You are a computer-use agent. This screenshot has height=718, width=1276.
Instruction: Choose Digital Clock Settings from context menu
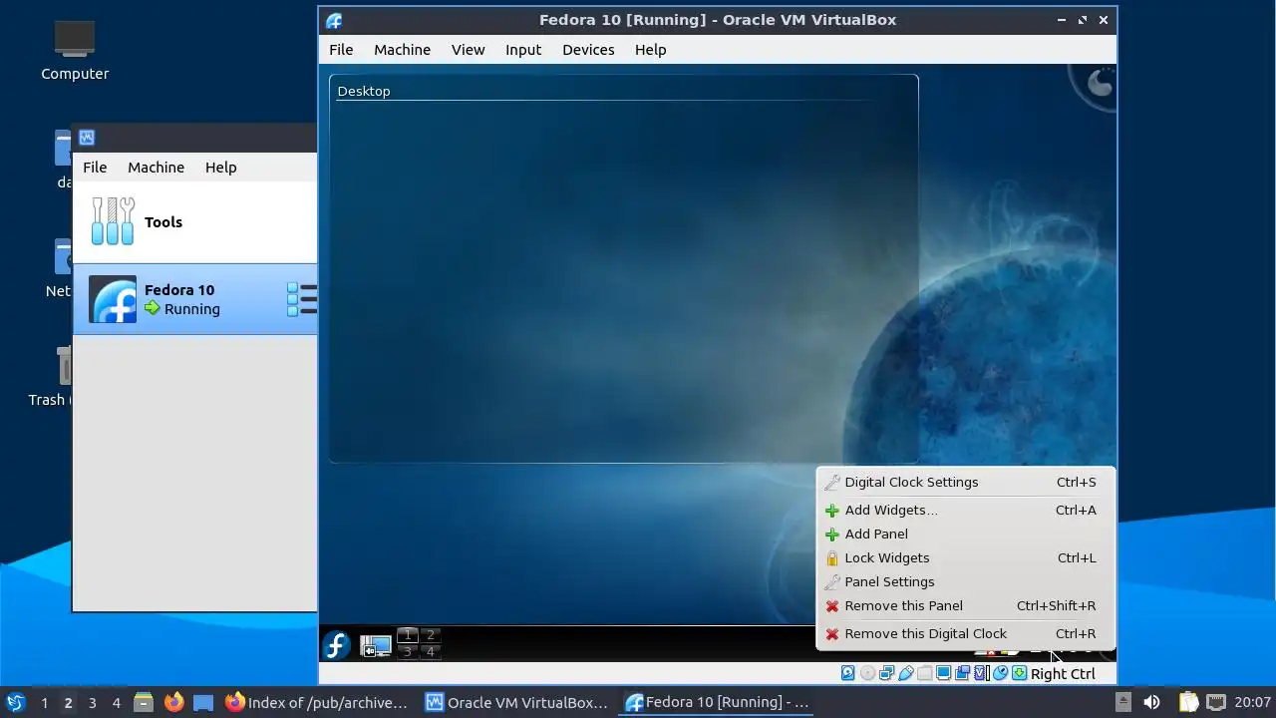click(x=965, y=482)
